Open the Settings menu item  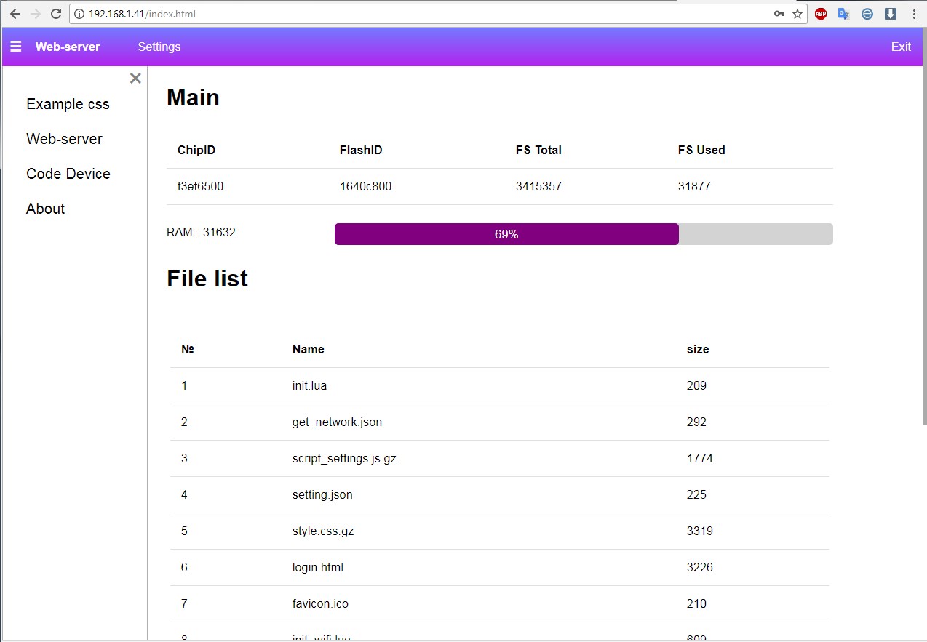pyautogui.click(x=159, y=47)
